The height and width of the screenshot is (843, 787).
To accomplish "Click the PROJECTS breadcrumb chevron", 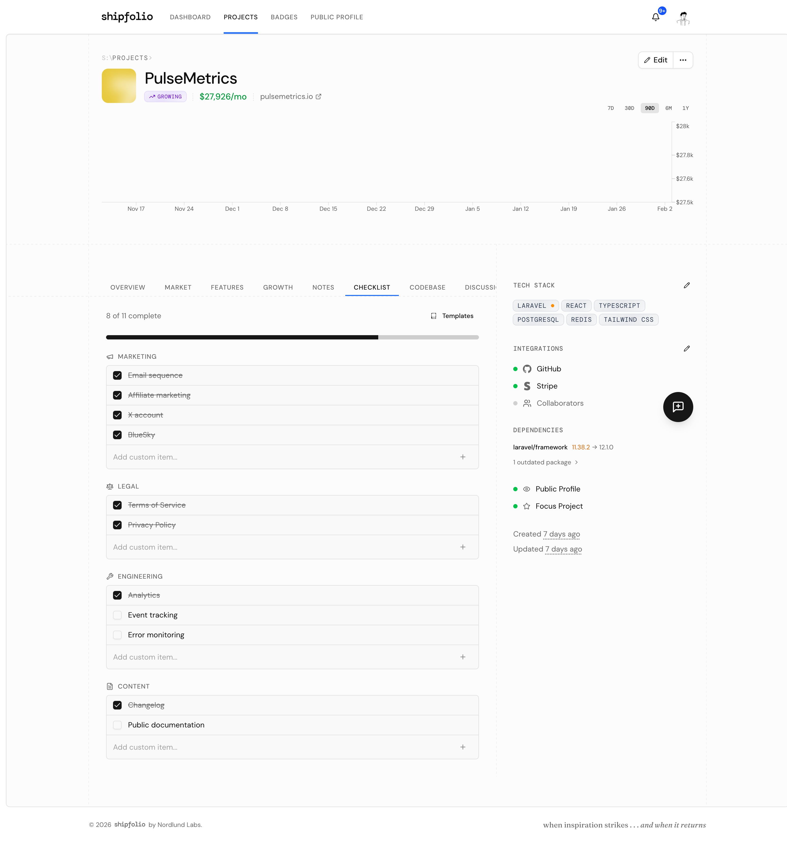I will [x=150, y=58].
